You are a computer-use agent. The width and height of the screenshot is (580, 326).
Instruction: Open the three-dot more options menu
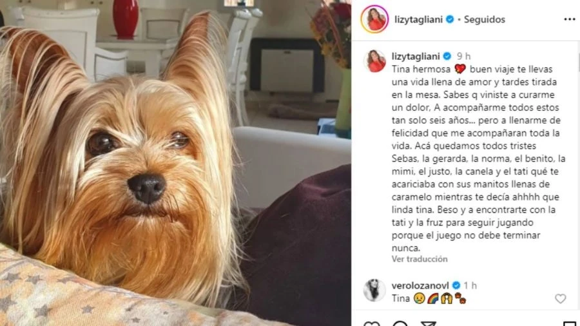[x=569, y=19]
